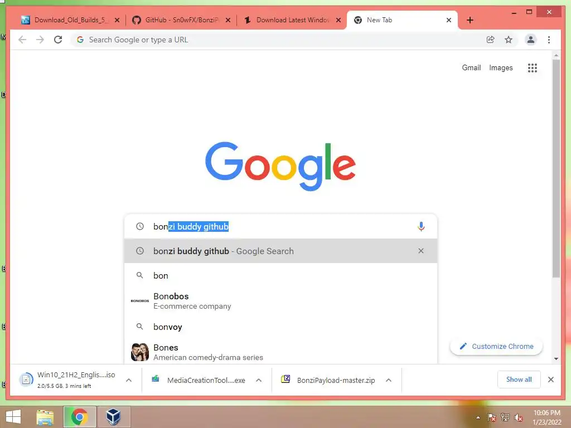Click the Google logo
This screenshot has width=571, height=428.
pos(280,166)
